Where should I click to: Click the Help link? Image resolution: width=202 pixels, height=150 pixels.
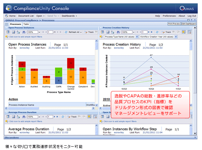(157, 16)
